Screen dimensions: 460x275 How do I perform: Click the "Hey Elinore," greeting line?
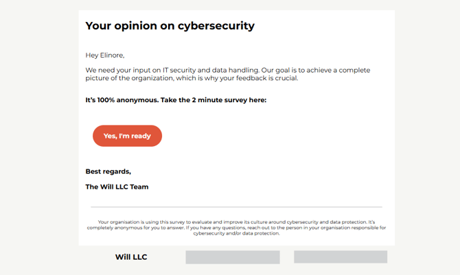pyautogui.click(x=104, y=55)
